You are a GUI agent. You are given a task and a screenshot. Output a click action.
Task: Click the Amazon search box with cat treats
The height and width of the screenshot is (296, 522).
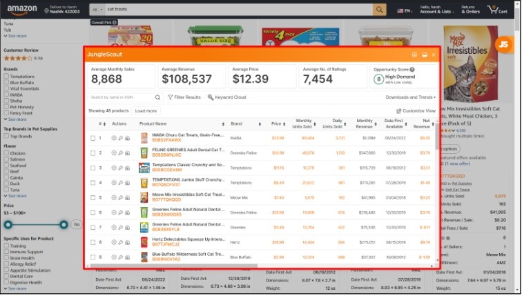point(239,10)
